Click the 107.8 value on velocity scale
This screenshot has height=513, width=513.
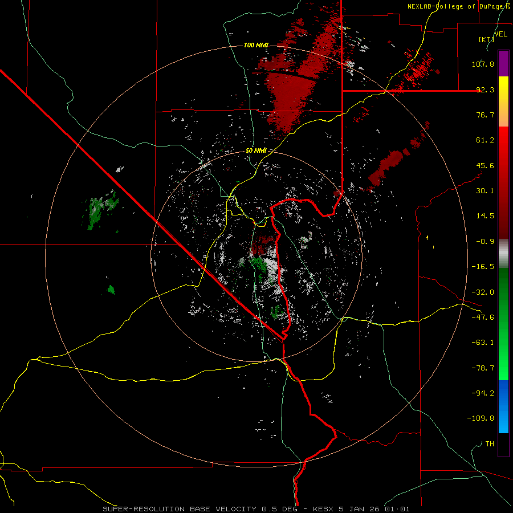click(x=483, y=64)
